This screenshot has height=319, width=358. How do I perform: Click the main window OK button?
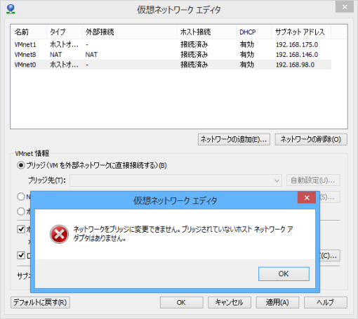tap(182, 302)
